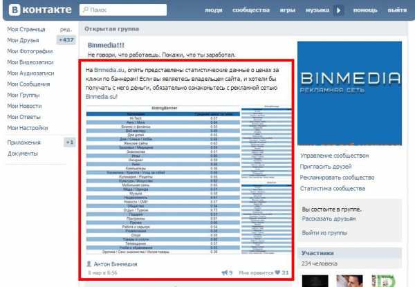This screenshot has height=287, width=415.
Task: Open Мои Группы
Action: click(x=24, y=95)
